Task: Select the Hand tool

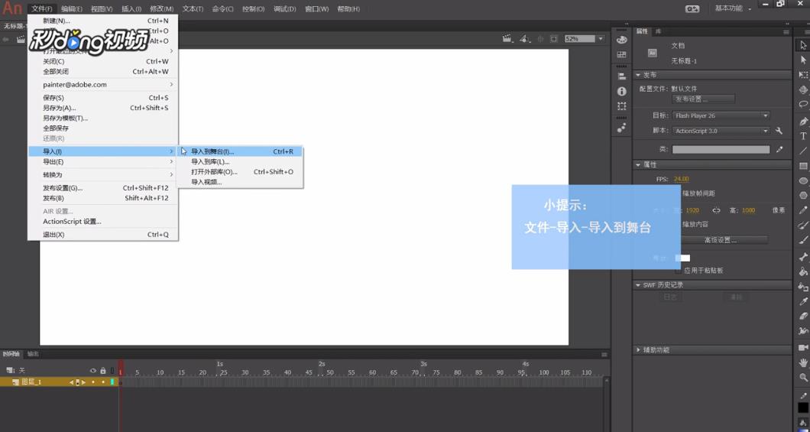Action: [x=803, y=362]
